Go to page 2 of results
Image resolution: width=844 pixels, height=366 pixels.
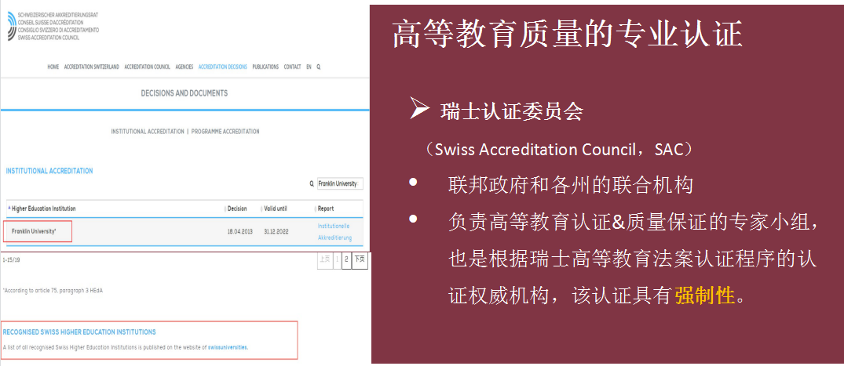(x=346, y=260)
